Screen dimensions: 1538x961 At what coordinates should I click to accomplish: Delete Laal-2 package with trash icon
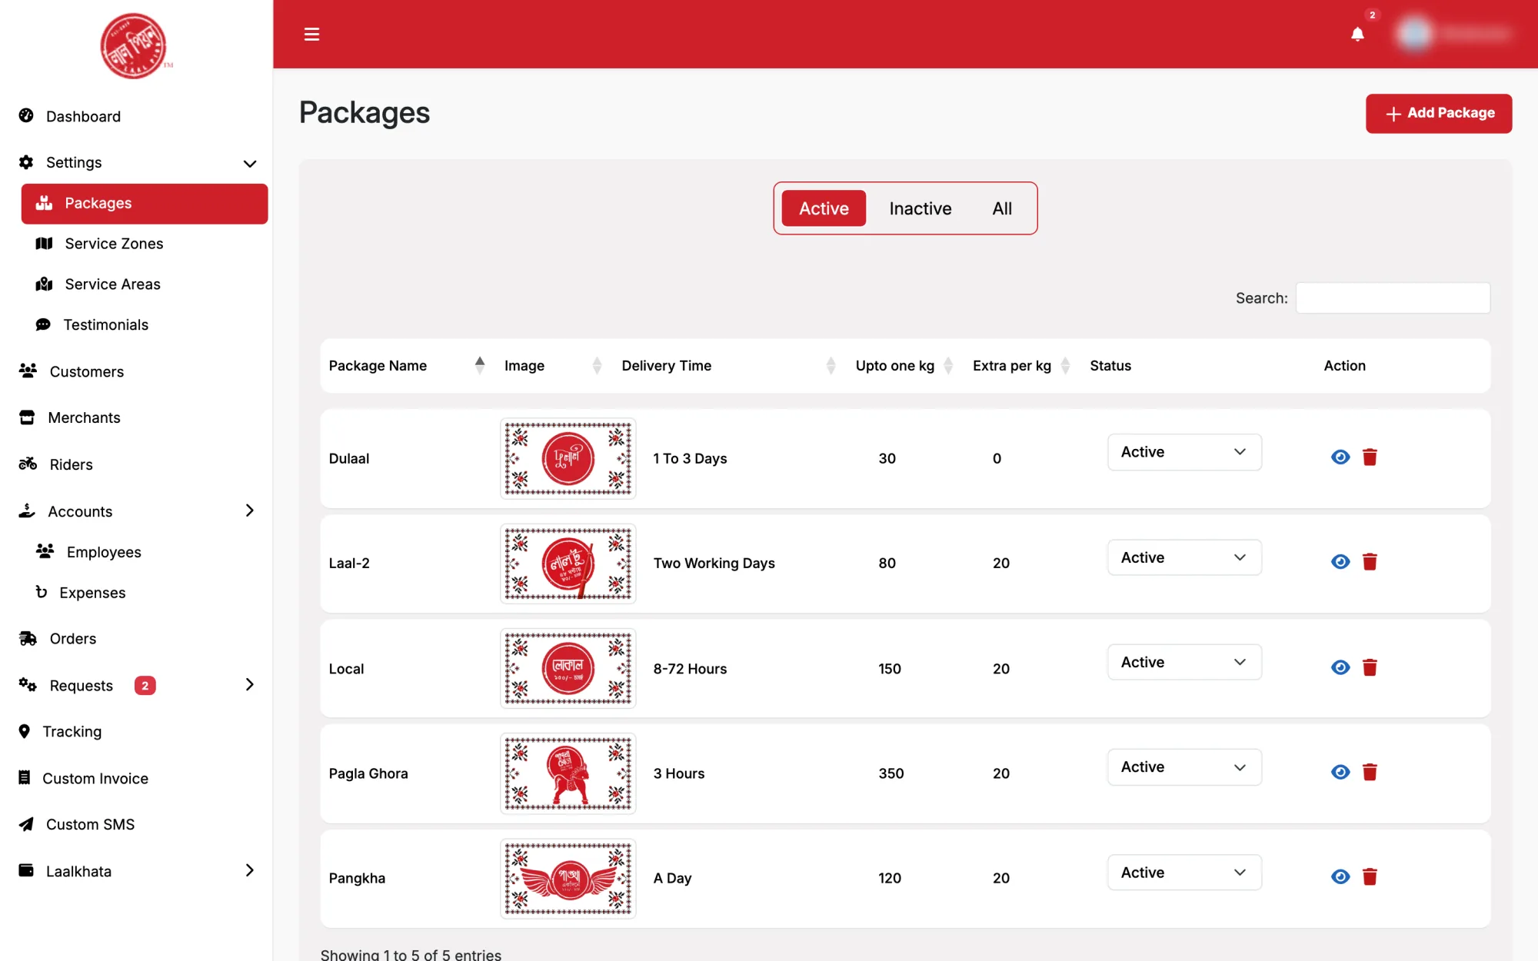point(1370,562)
